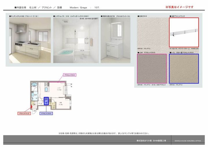This screenshot has height=147, width=208.
Task: Click the red ブラインドフック label box
Action: (x=25, y=113)
